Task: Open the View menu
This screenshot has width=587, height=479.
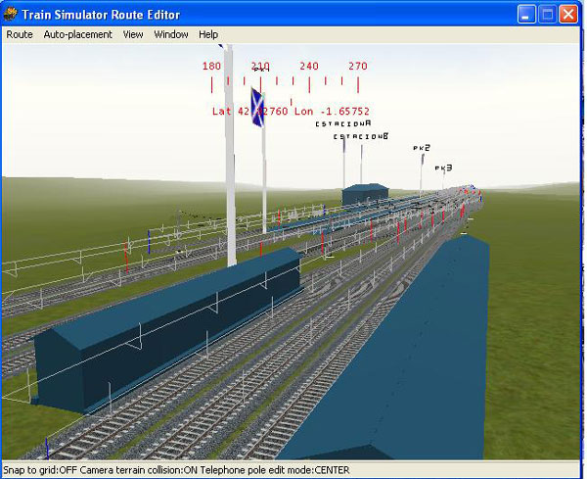Action: pyautogui.click(x=133, y=34)
